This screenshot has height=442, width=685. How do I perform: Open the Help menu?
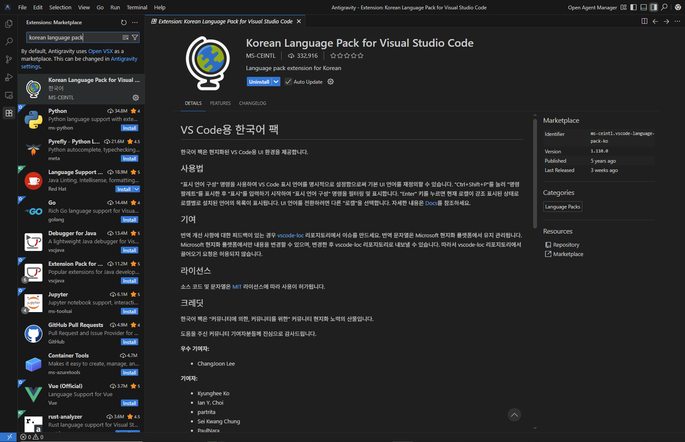[x=159, y=7]
